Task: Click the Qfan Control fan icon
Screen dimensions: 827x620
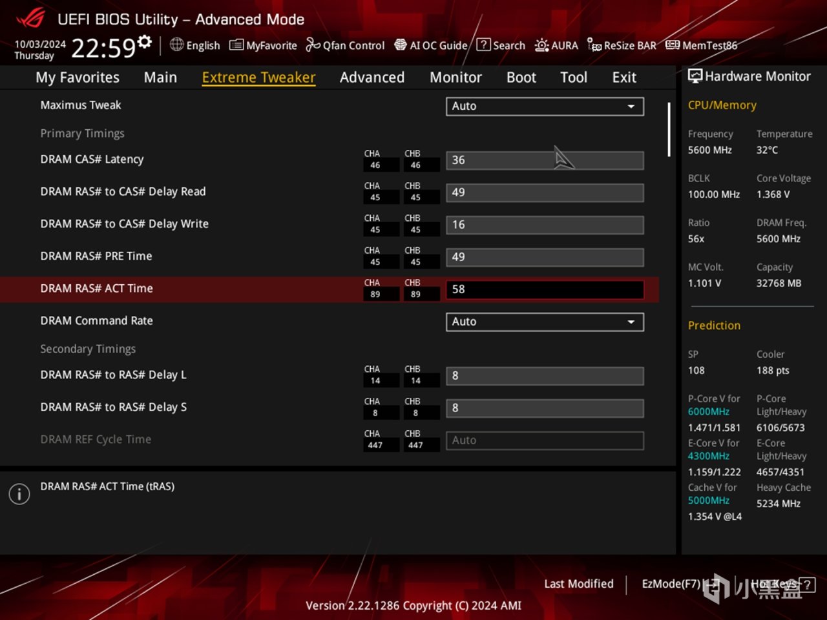Action: click(313, 45)
